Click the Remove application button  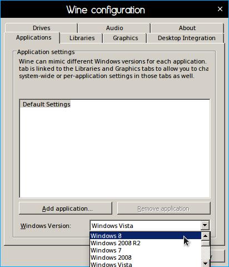coord(164,208)
